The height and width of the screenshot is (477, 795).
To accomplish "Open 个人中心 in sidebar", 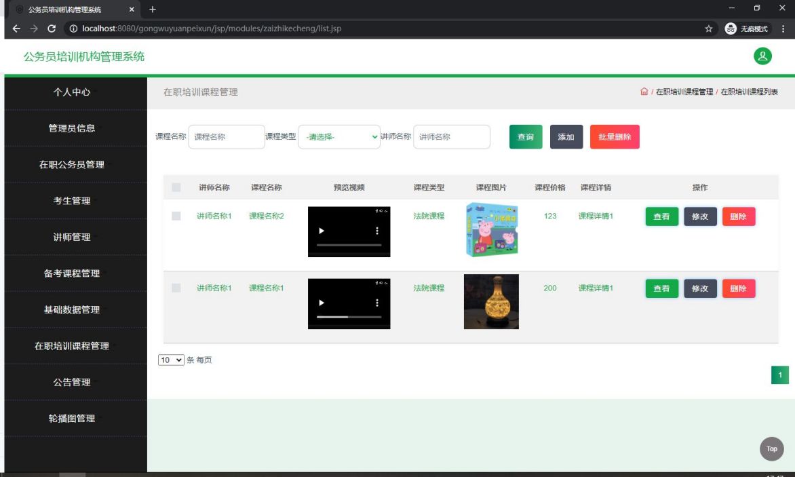I will (71, 92).
